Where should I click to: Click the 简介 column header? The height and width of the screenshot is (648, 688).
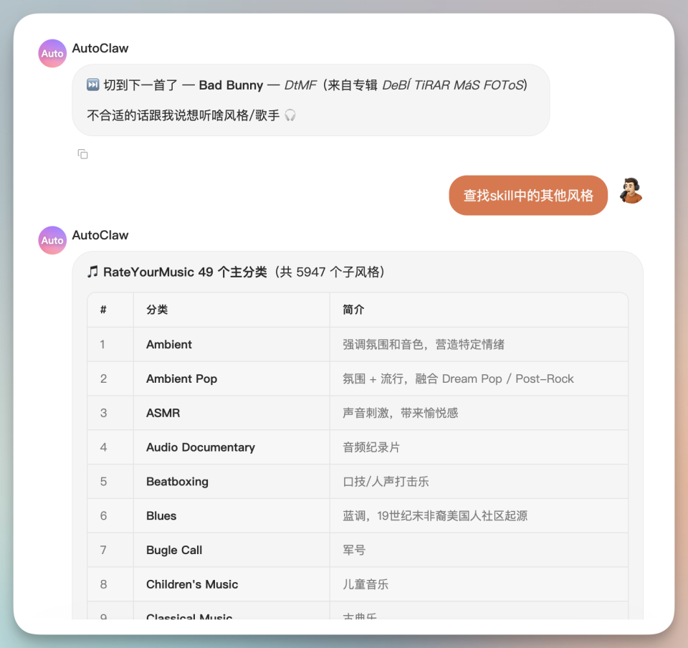pyautogui.click(x=349, y=310)
